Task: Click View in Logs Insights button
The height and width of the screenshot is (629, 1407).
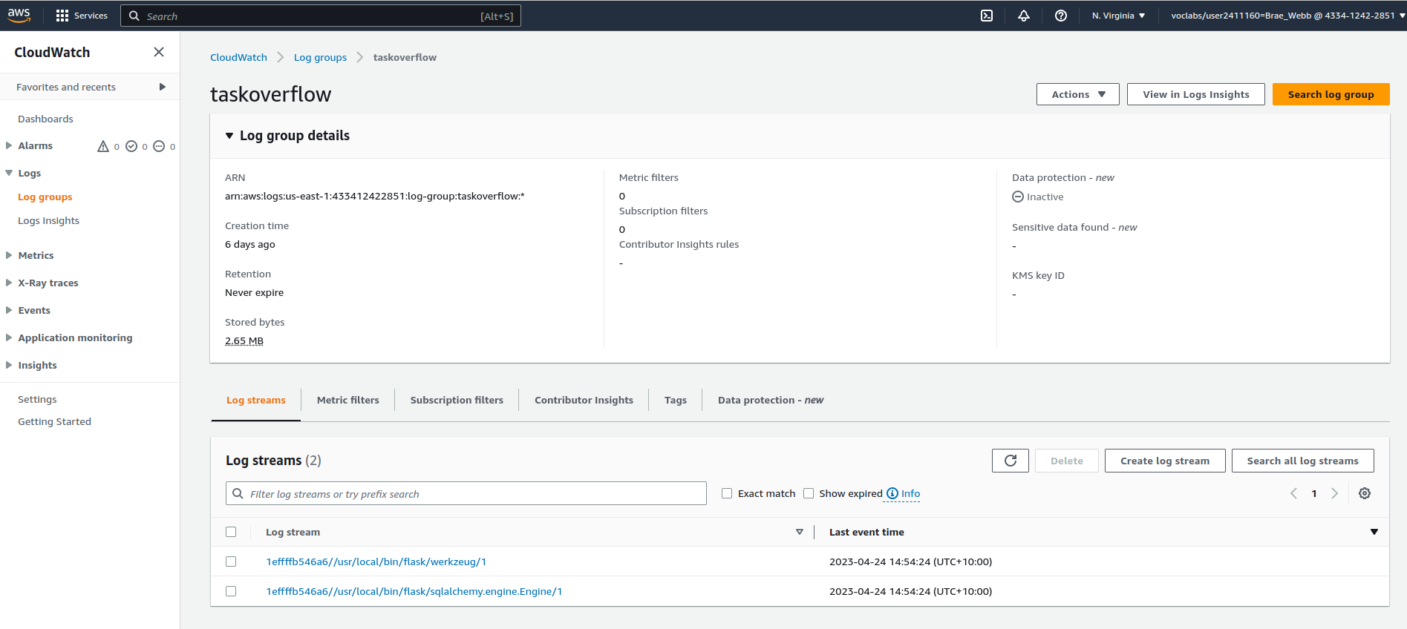Action: (x=1196, y=94)
